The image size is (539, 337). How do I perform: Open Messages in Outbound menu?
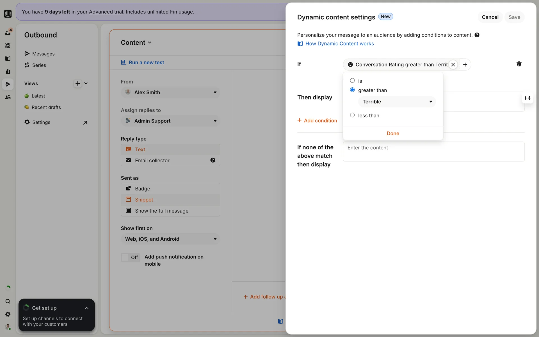[43, 54]
